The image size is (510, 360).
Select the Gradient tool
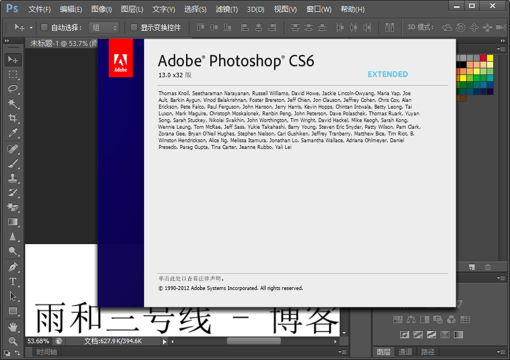point(13,222)
